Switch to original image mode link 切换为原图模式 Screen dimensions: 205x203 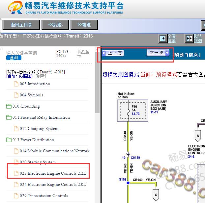point(120,75)
